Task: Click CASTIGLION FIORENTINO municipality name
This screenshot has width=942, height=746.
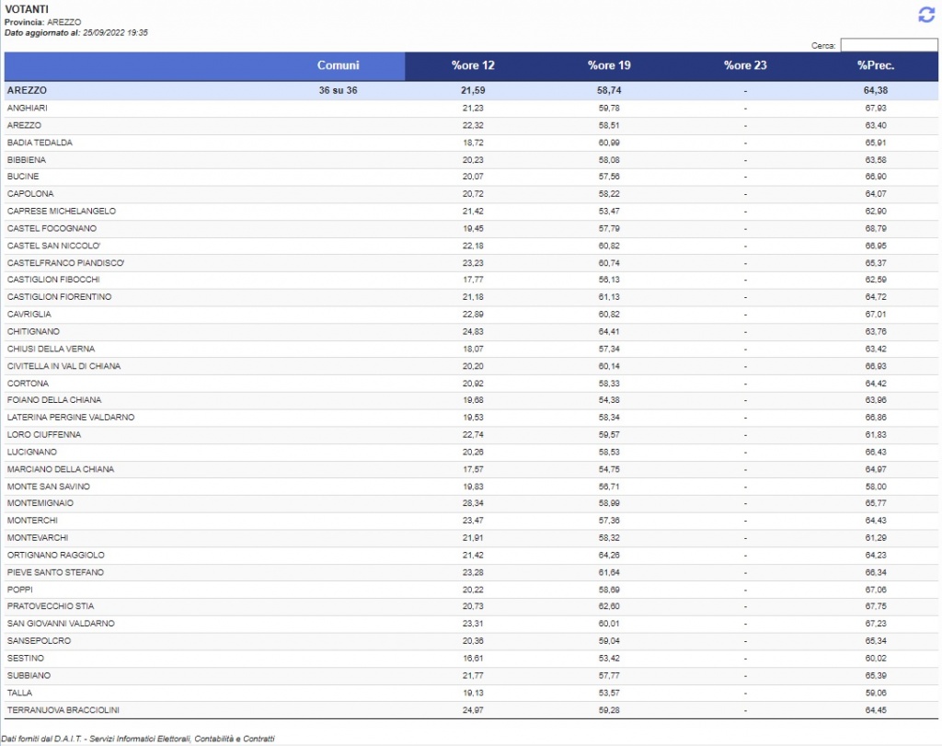Action: point(59,297)
